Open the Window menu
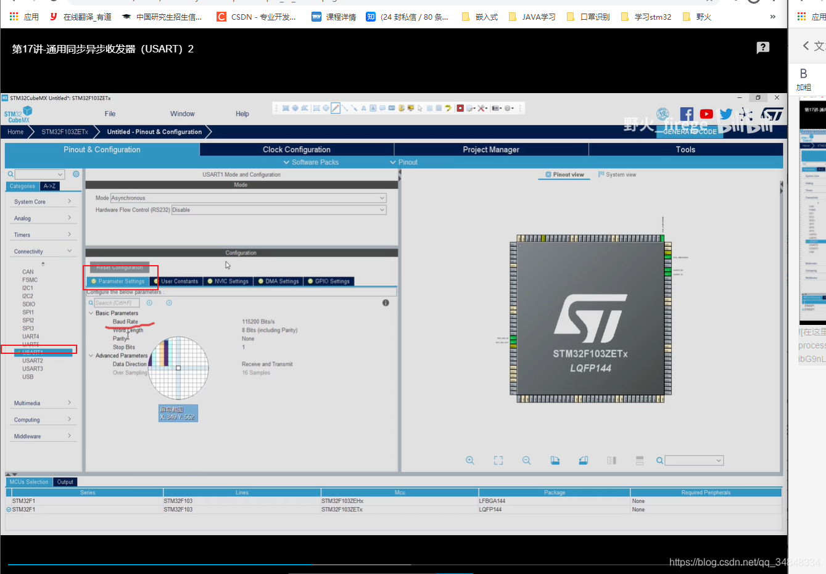Image resolution: width=826 pixels, height=574 pixels. click(182, 114)
